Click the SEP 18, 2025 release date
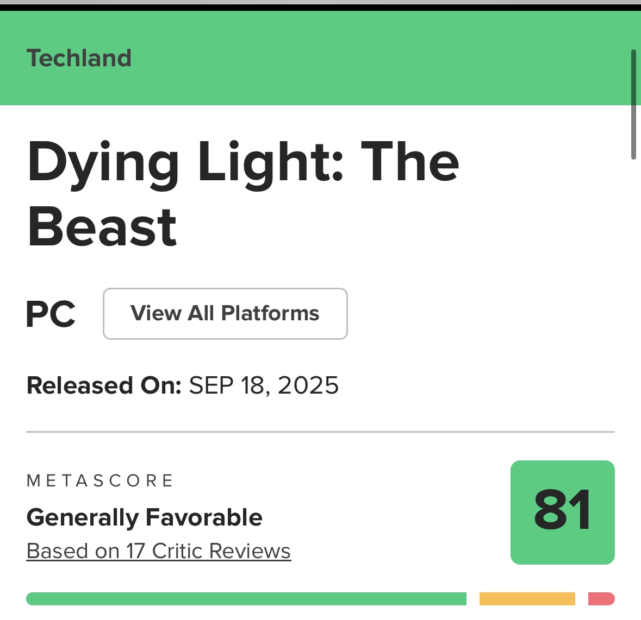Image resolution: width=641 pixels, height=620 pixels. pyautogui.click(x=264, y=385)
